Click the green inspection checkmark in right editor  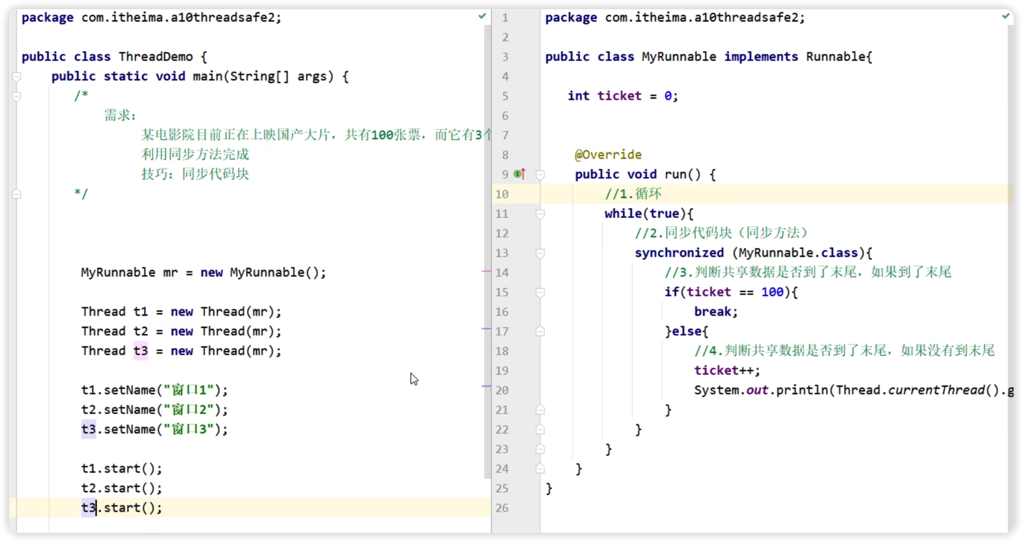[1005, 16]
